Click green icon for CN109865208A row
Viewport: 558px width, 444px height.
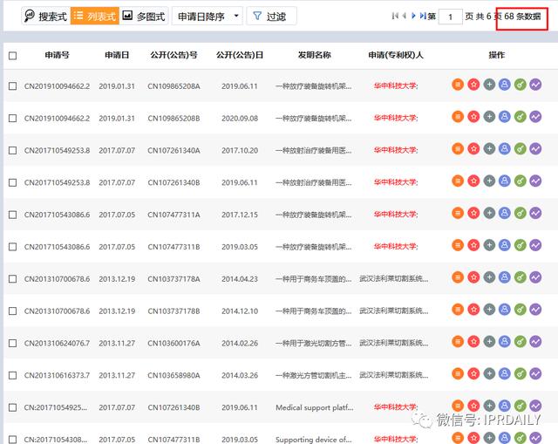tap(521, 85)
